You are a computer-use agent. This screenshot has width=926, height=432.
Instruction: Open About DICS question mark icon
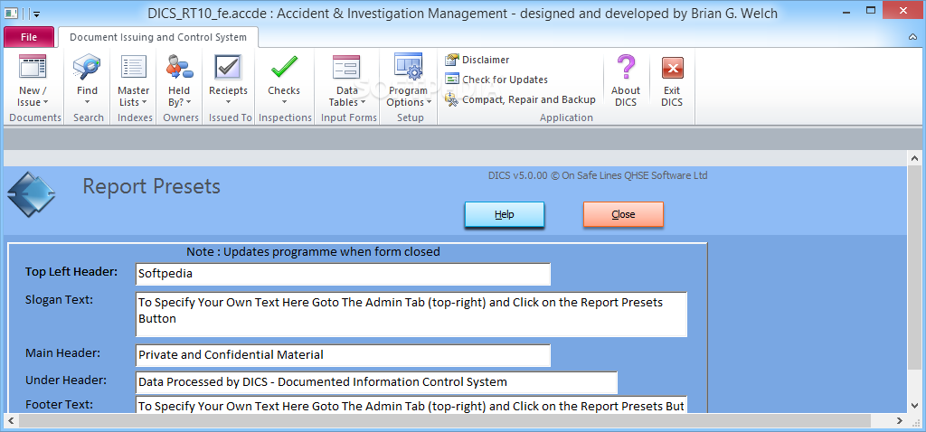[x=626, y=67]
